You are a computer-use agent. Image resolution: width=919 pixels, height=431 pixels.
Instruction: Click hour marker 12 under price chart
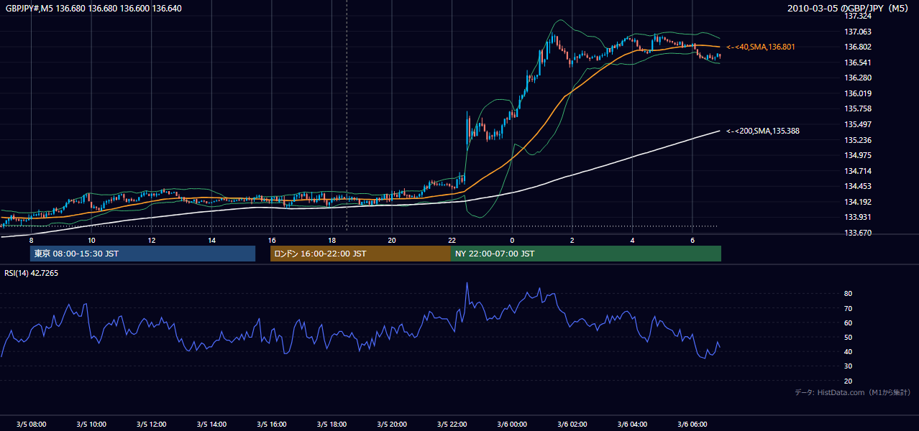tap(151, 240)
